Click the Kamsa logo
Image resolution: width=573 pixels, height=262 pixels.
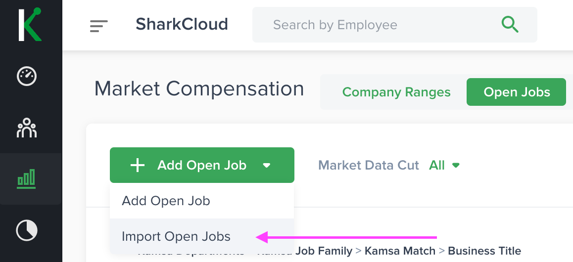click(30, 24)
